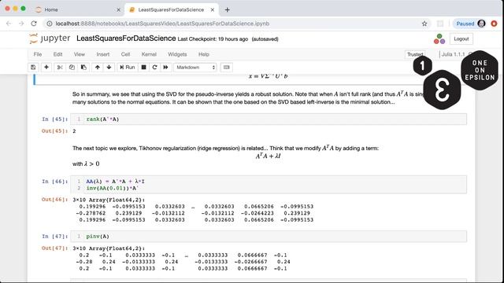Click the In [45] prompt label
Screen dimensions: 504x283
coord(54,119)
